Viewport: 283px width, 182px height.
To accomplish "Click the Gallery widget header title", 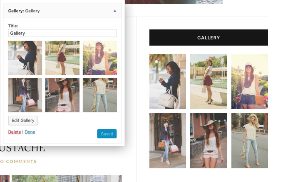I will pos(24,11).
